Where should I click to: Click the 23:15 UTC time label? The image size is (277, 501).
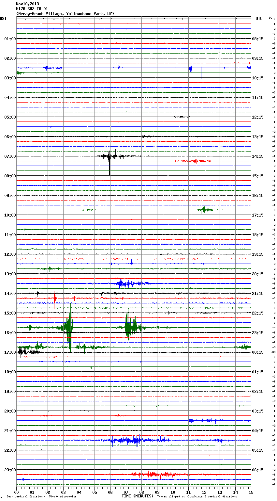[258, 333]
